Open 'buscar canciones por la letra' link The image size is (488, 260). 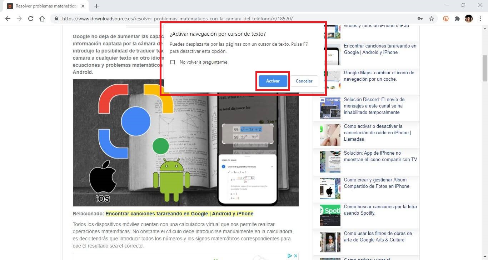[380, 210]
